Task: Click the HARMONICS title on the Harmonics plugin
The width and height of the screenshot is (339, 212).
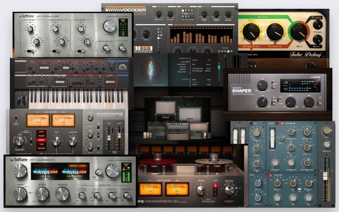Action: 110,114
